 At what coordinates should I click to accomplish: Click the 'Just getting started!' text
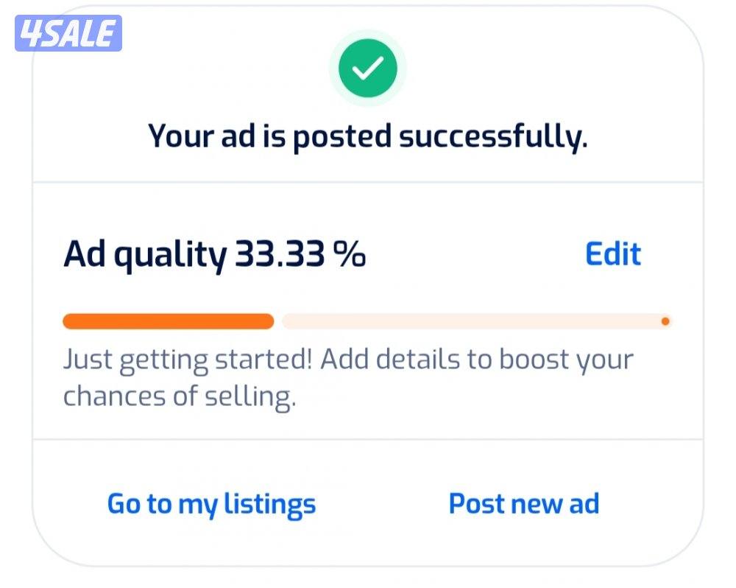point(188,360)
